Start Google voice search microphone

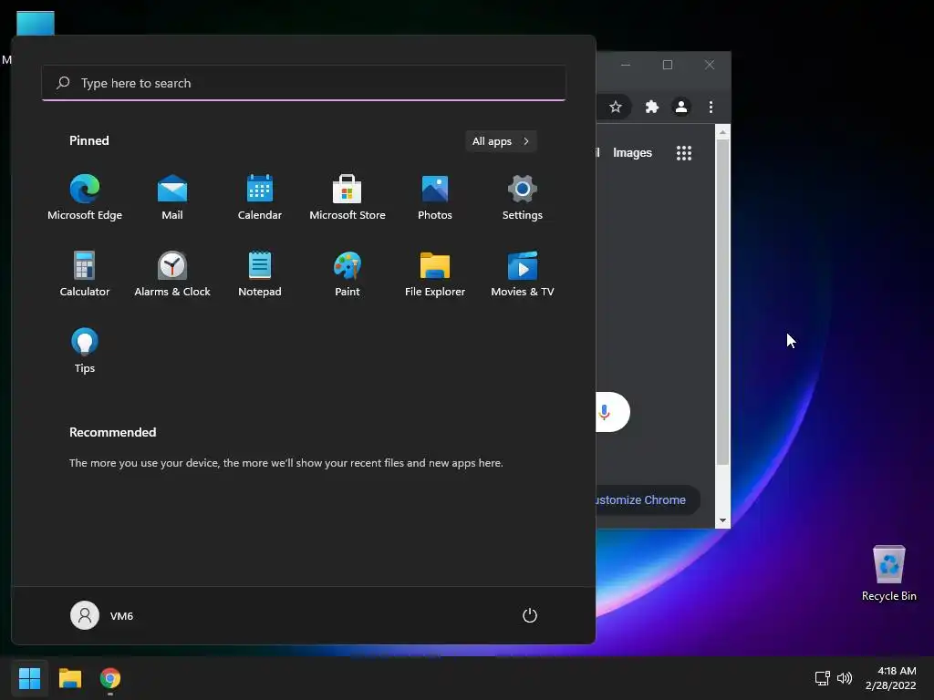(x=604, y=412)
